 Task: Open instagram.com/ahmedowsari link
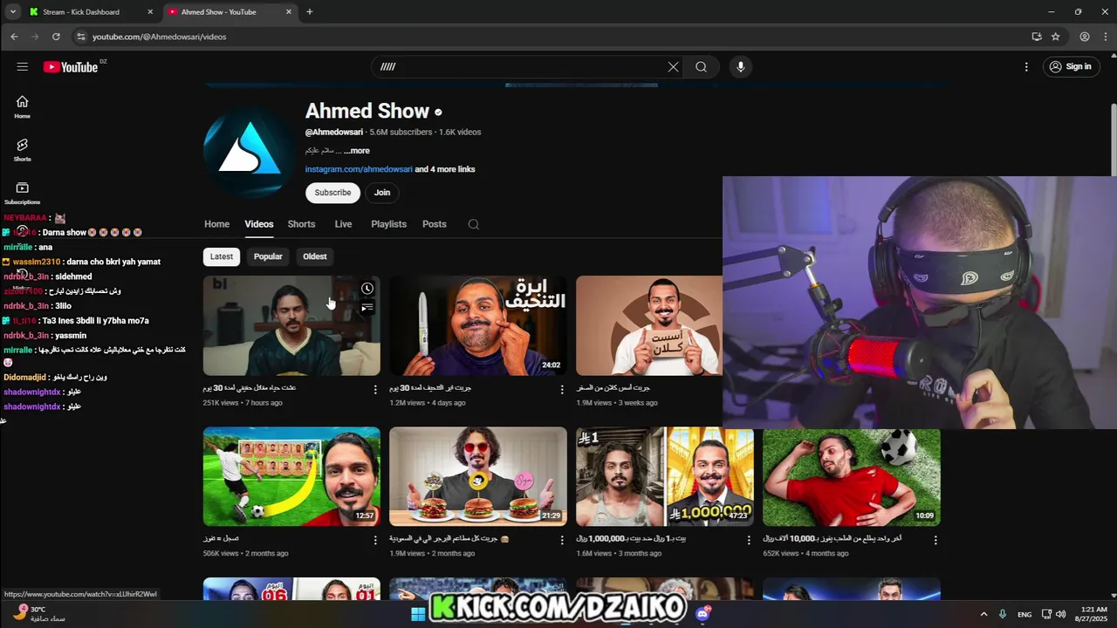click(x=359, y=169)
